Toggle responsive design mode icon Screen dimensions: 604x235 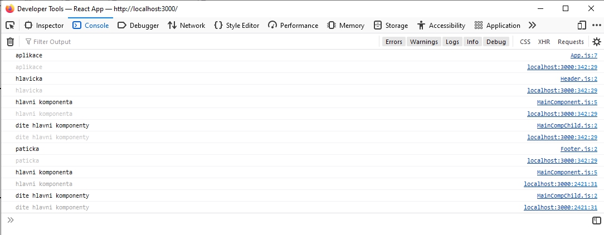pos(581,26)
